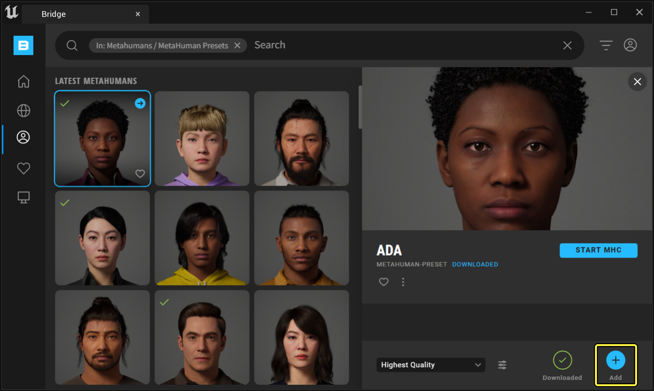Favorite ADA using heart under her name
This screenshot has width=654, height=391.
pos(384,282)
